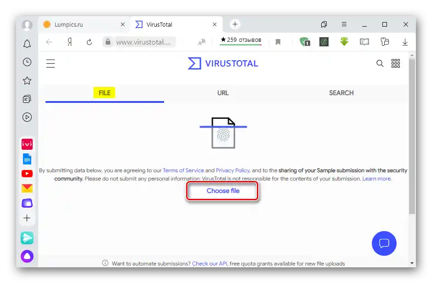Open the VirusTotal hamburger menu

[51, 63]
